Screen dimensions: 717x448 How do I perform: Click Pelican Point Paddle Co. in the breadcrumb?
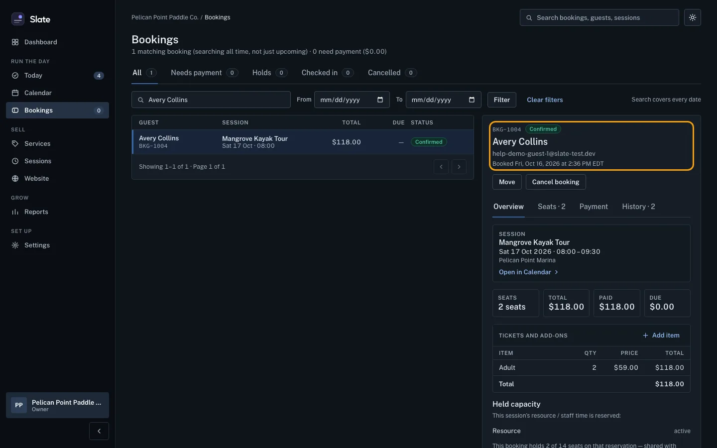click(x=165, y=17)
